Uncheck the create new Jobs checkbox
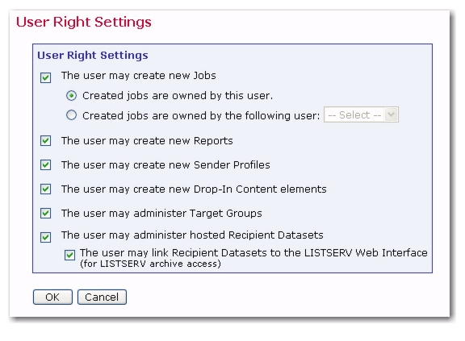The width and height of the screenshot is (465, 341). (46, 78)
